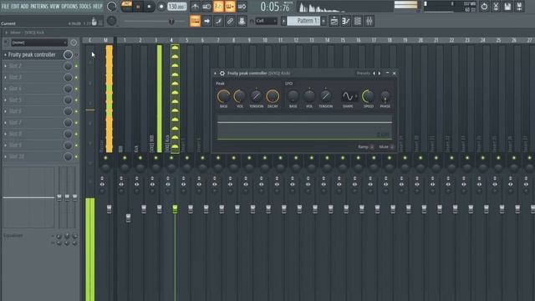Toggle the multilink to controllers link icon
The height and width of the screenshot is (301, 535).
click(230, 21)
